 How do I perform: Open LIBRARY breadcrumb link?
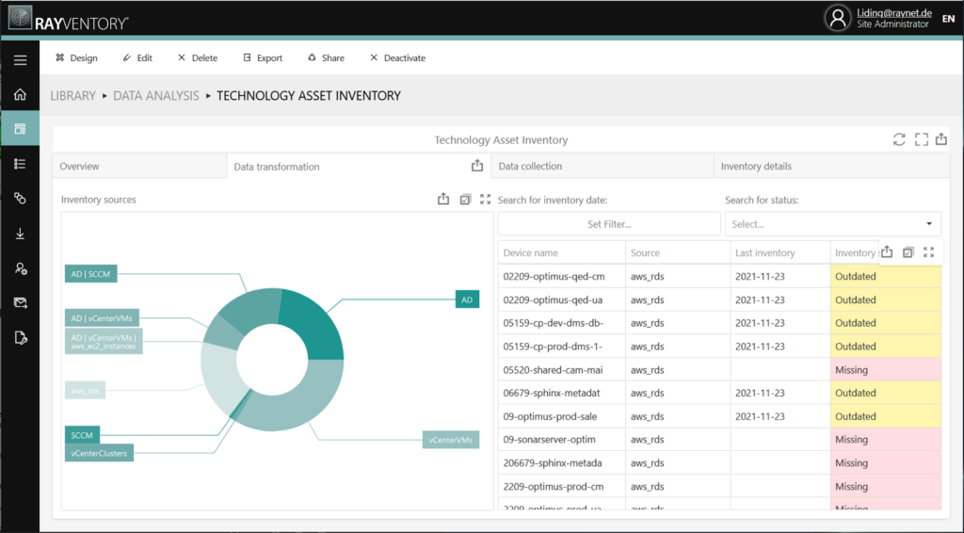73,96
